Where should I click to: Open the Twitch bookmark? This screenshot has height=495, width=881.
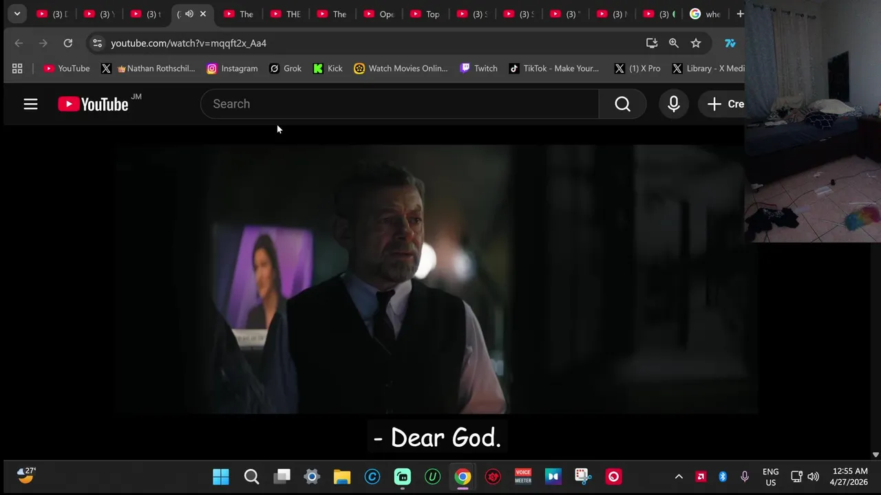pyautogui.click(x=478, y=68)
